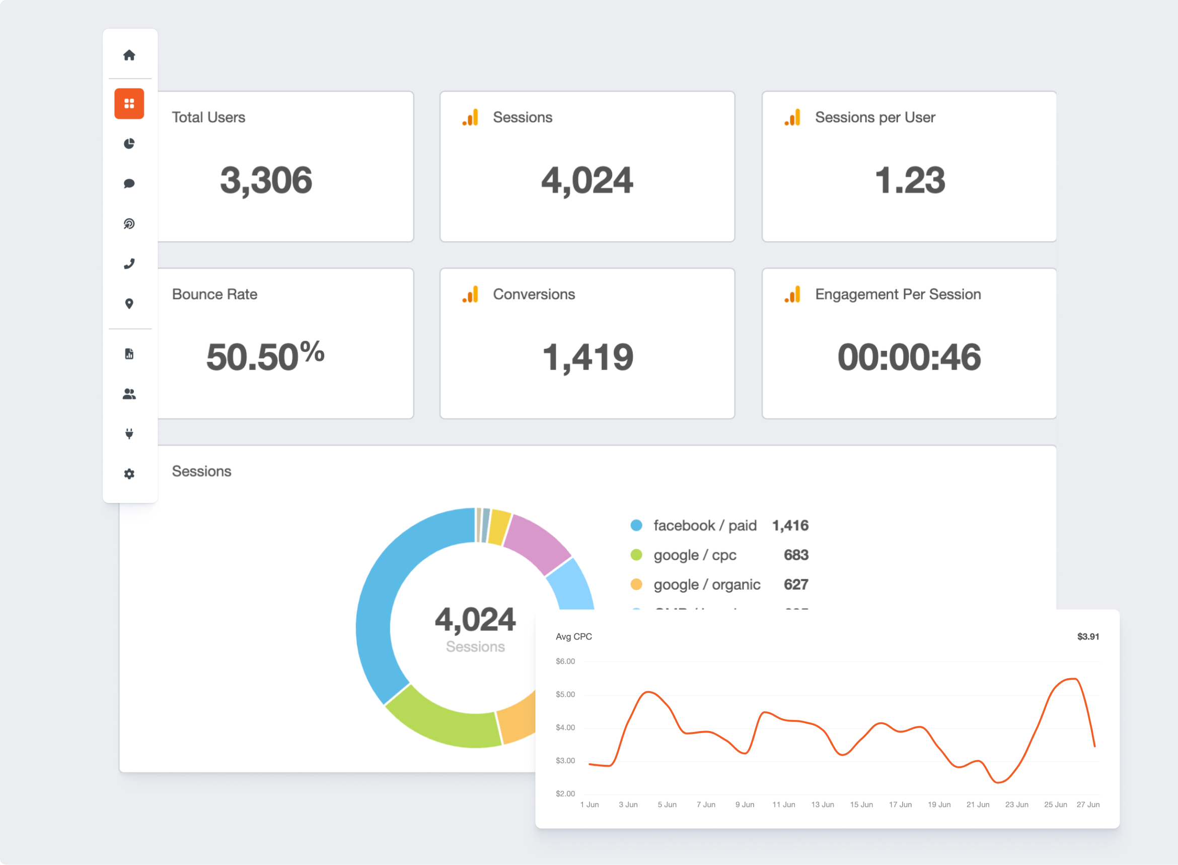Click the Bounce Rate 50.50% value
1178x865 pixels.
[265, 356]
